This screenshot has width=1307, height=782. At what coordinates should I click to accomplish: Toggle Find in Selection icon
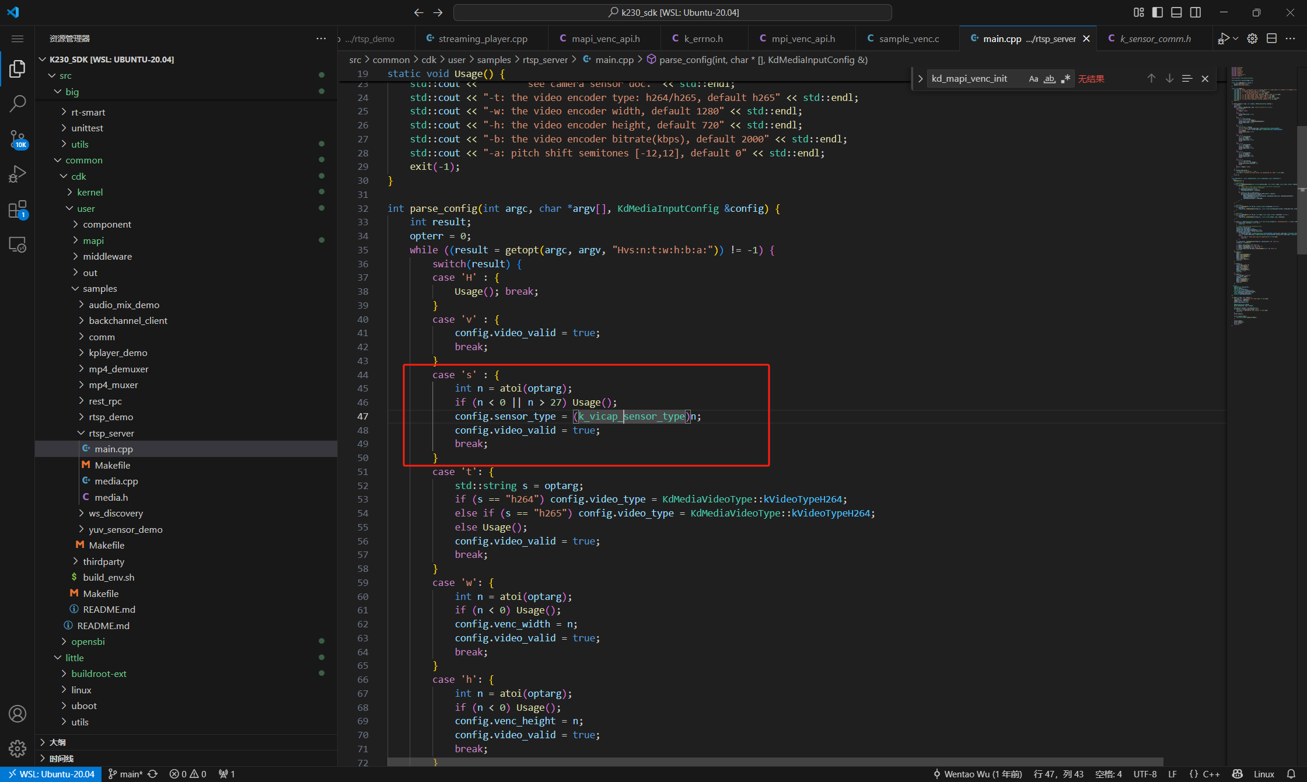[x=1187, y=79]
